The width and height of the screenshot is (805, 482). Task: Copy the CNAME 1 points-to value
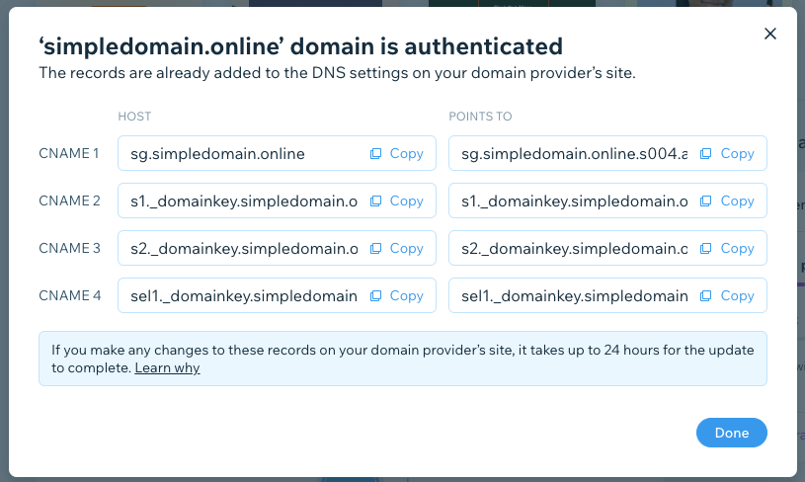(728, 153)
